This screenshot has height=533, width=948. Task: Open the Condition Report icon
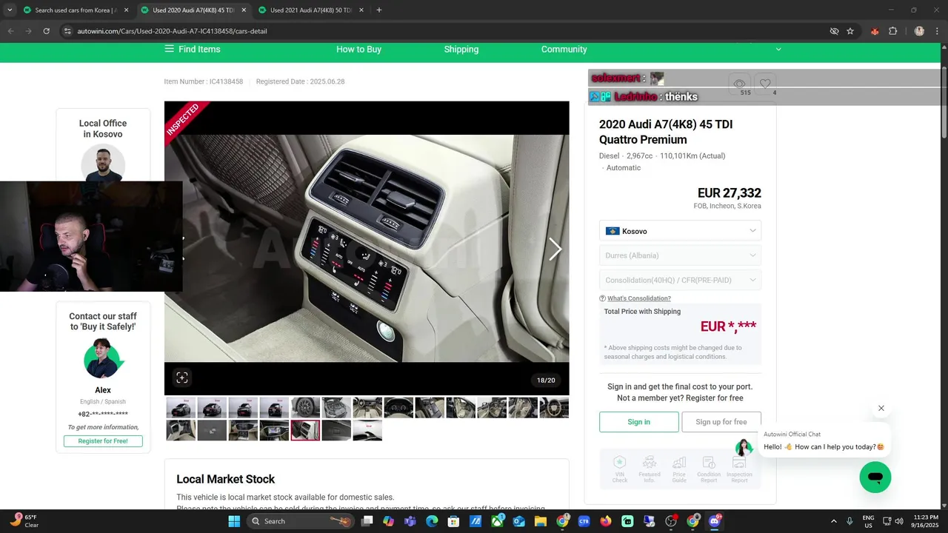click(x=709, y=469)
